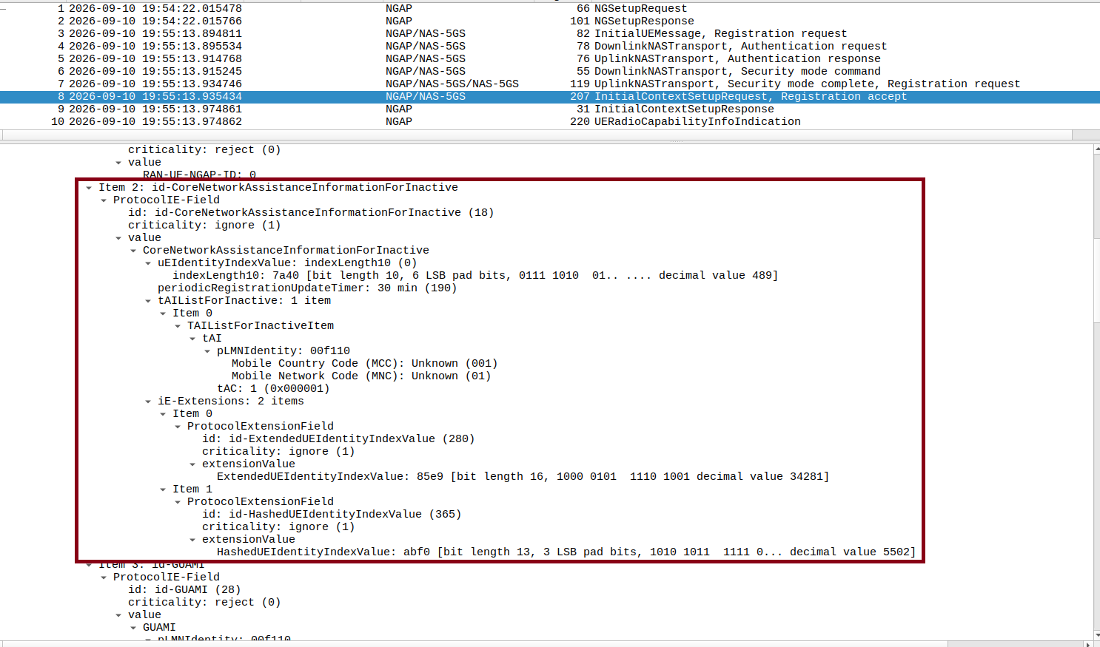This screenshot has height=647, width=1100.
Task: Click the details pane scroll-up arrow
Action: [1096, 149]
